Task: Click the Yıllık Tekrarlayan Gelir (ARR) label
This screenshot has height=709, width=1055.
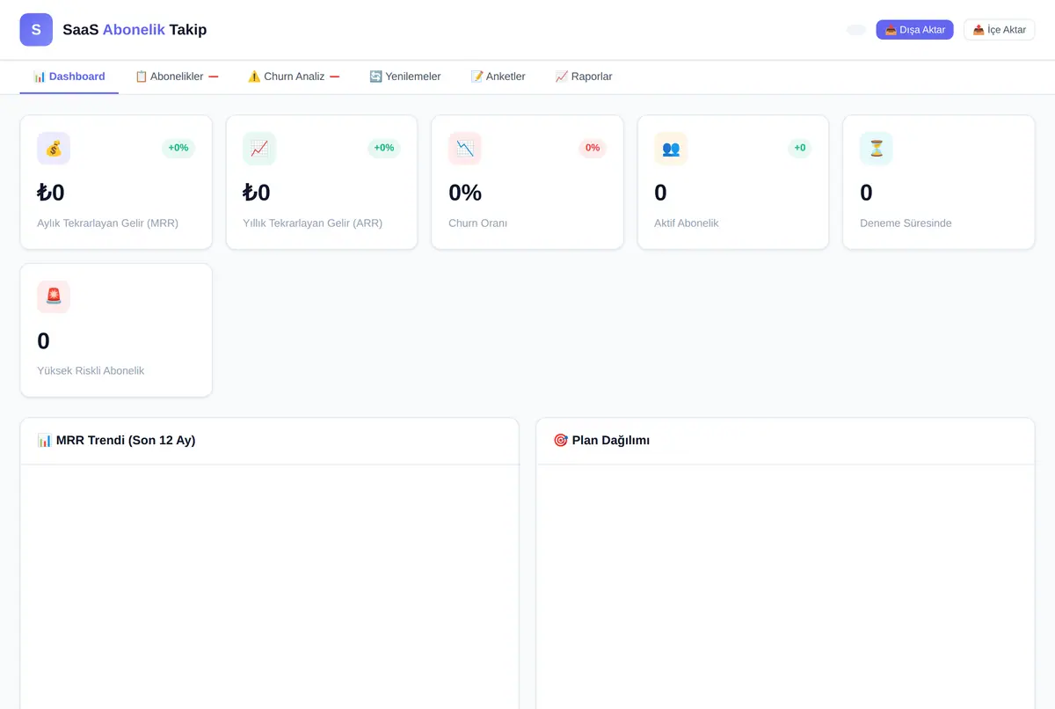Action: [313, 223]
